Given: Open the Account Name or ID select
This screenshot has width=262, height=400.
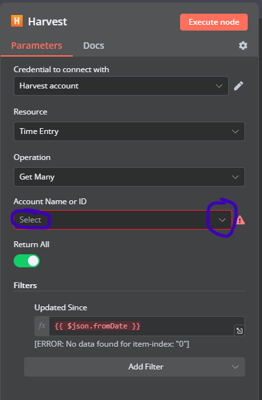Looking at the screenshot, I should [123, 220].
